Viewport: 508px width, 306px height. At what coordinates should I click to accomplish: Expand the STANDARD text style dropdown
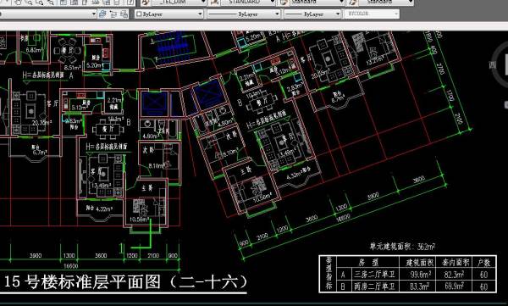272,3
